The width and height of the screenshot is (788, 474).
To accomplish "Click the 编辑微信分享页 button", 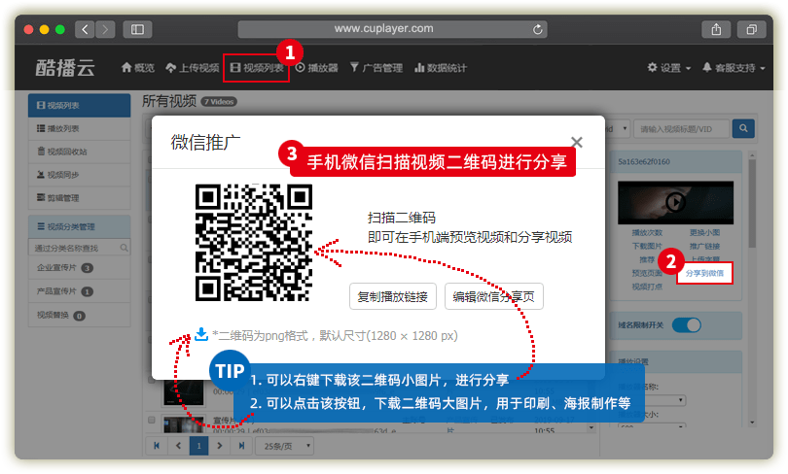I will click(494, 296).
